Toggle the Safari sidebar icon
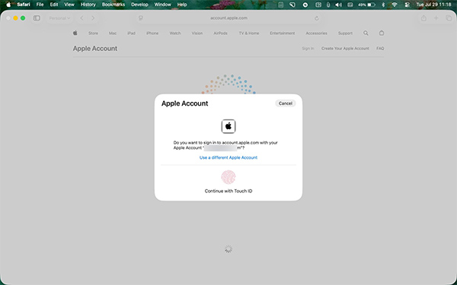 tap(37, 18)
